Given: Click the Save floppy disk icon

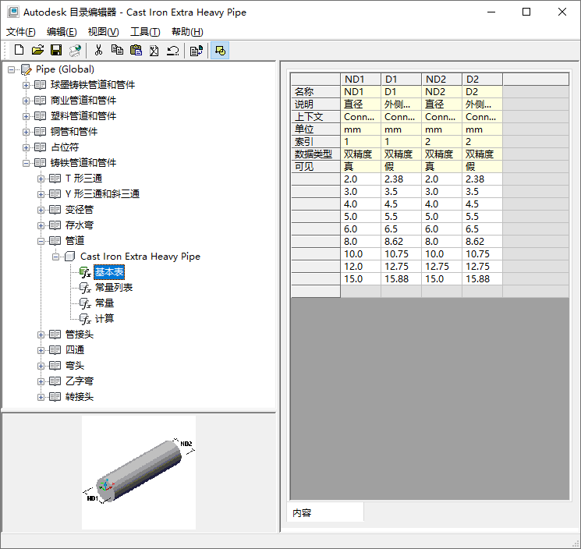Looking at the screenshot, I should [56, 50].
